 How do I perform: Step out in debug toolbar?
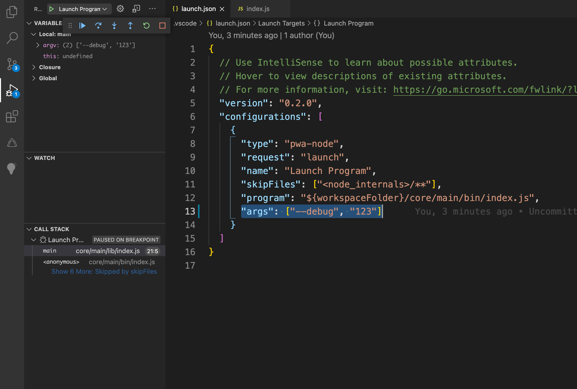point(130,26)
